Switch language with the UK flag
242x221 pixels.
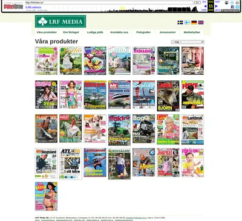tap(201, 22)
